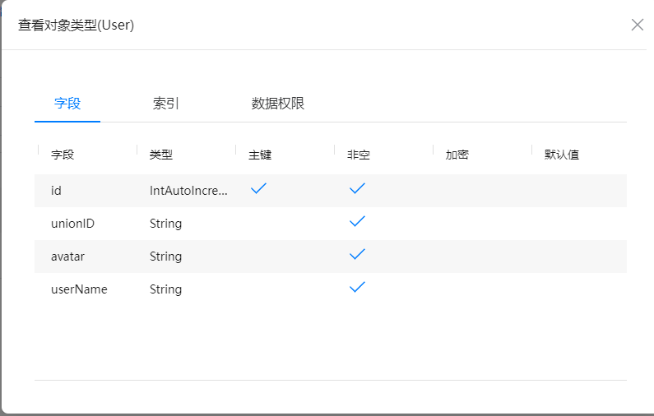The height and width of the screenshot is (416, 654).
Task: Click the primary key checkmark for id
Action: pyautogui.click(x=258, y=189)
